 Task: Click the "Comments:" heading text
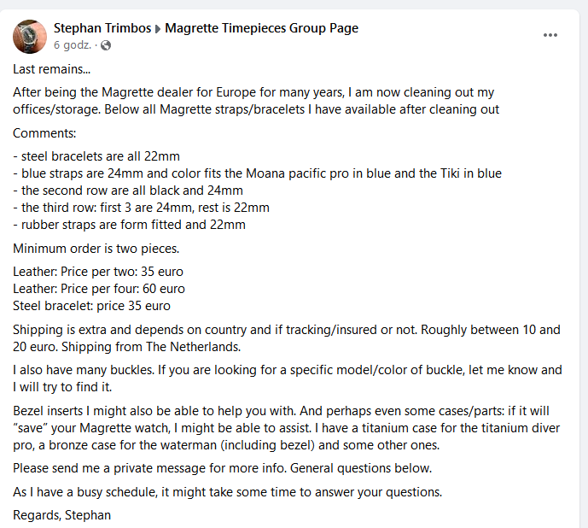point(44,133)
